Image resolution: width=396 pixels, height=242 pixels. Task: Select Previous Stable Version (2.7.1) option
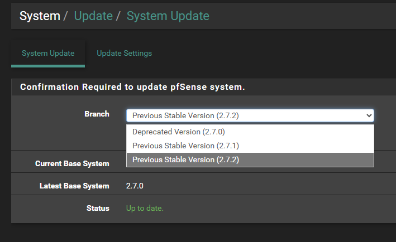(x=250, y=146)
